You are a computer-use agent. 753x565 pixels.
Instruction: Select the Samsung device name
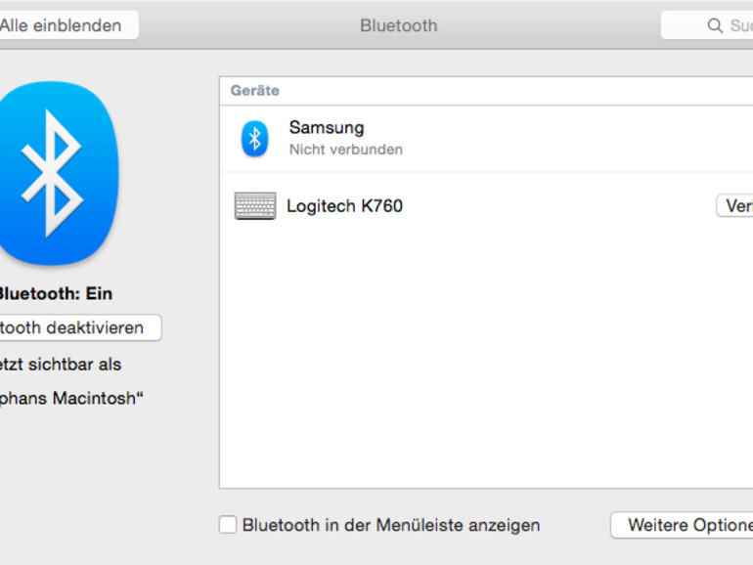click(x=327, y=128)
